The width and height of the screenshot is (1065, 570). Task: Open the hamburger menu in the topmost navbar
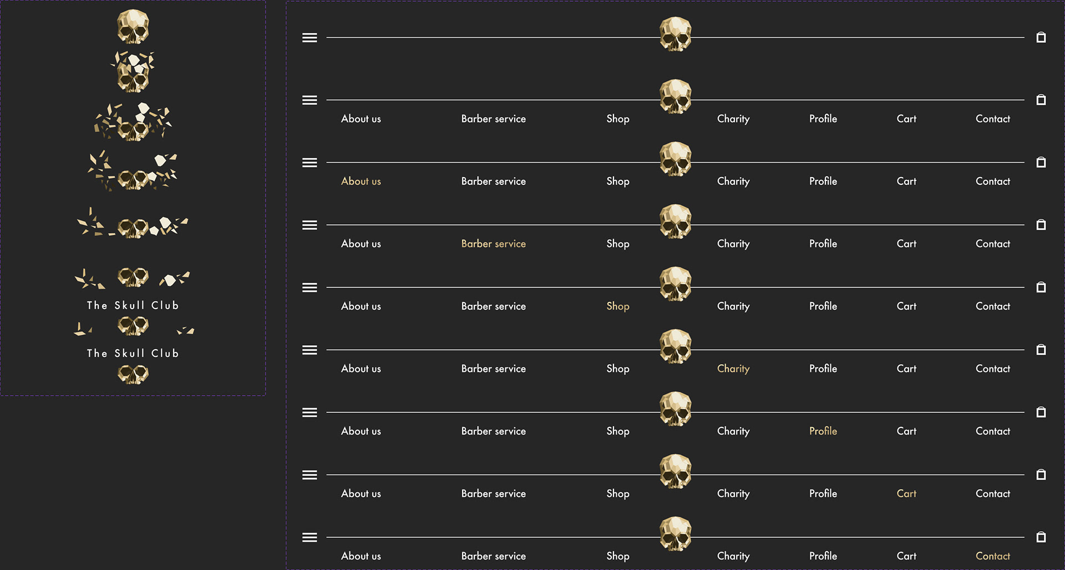[x=310, y=38]
